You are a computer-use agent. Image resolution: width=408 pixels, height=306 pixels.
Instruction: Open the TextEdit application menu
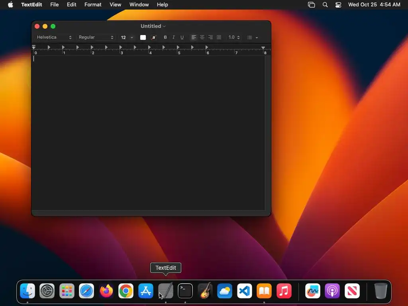click(31, 4)
